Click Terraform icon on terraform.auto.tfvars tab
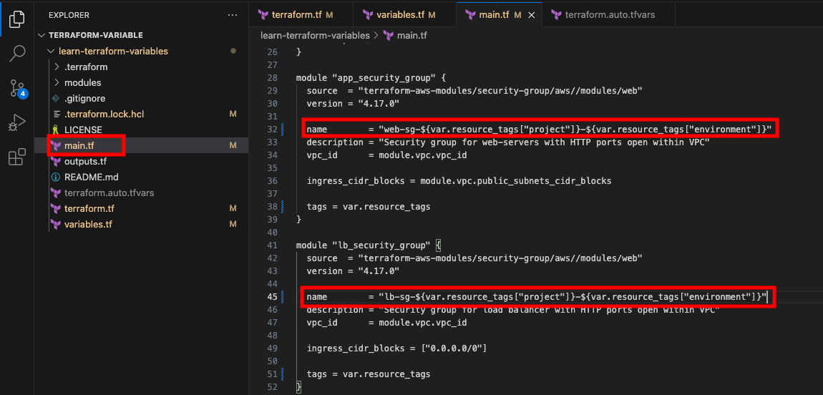The height and width of the screenshot is (395, 823). 556,15
